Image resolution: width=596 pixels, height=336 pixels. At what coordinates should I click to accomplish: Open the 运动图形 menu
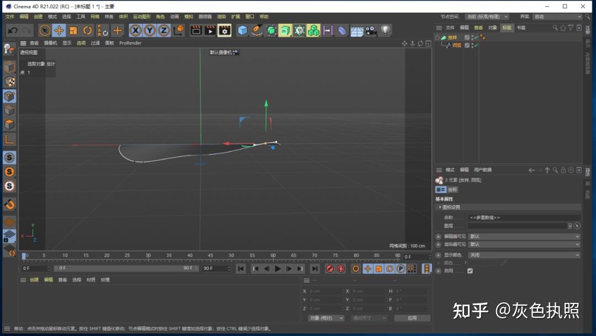pyautogui.click(x=142, y=17)
